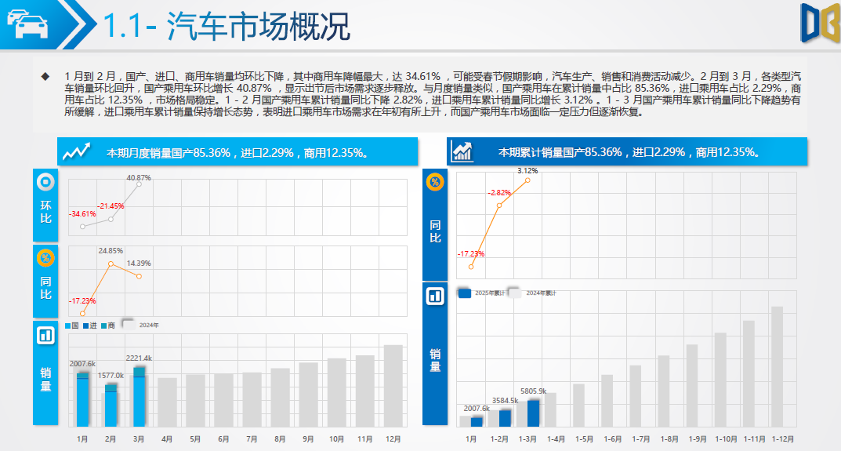
Task: Click the 24.85% orange line point marker
Action: pos(111,264)
